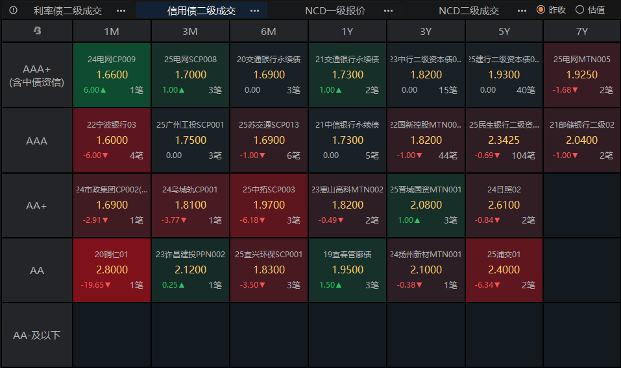Open the 24乌城轨CP001 cell
Image resolution: width=621 pixels, height=368 pixels.
[x=190, y=205]
